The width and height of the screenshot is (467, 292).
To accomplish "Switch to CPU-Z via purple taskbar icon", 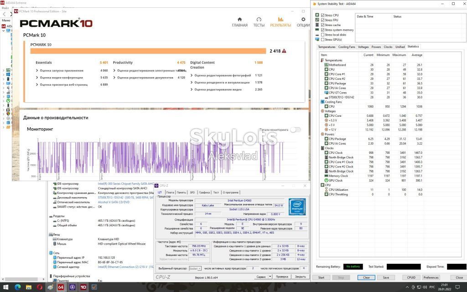I will pos(72,287).
